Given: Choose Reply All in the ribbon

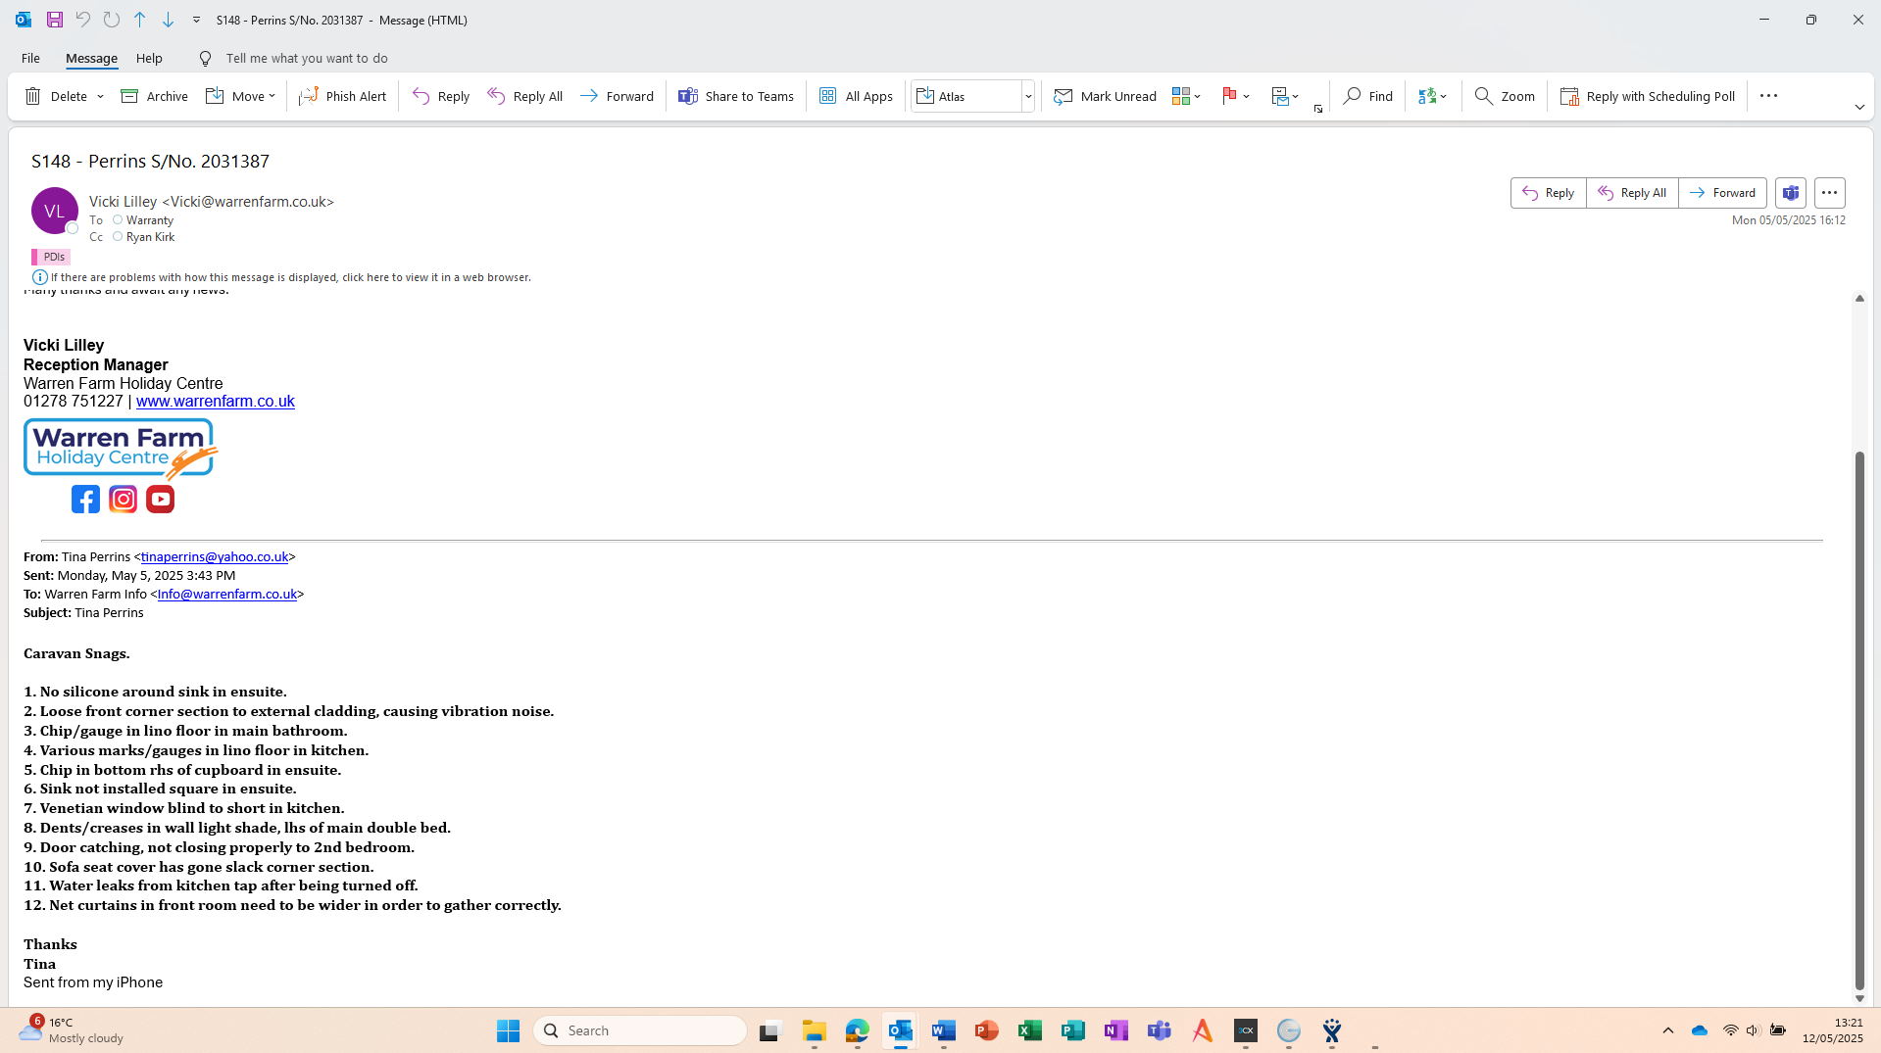Looking at the screenshot, I should (x=525, y=96).
